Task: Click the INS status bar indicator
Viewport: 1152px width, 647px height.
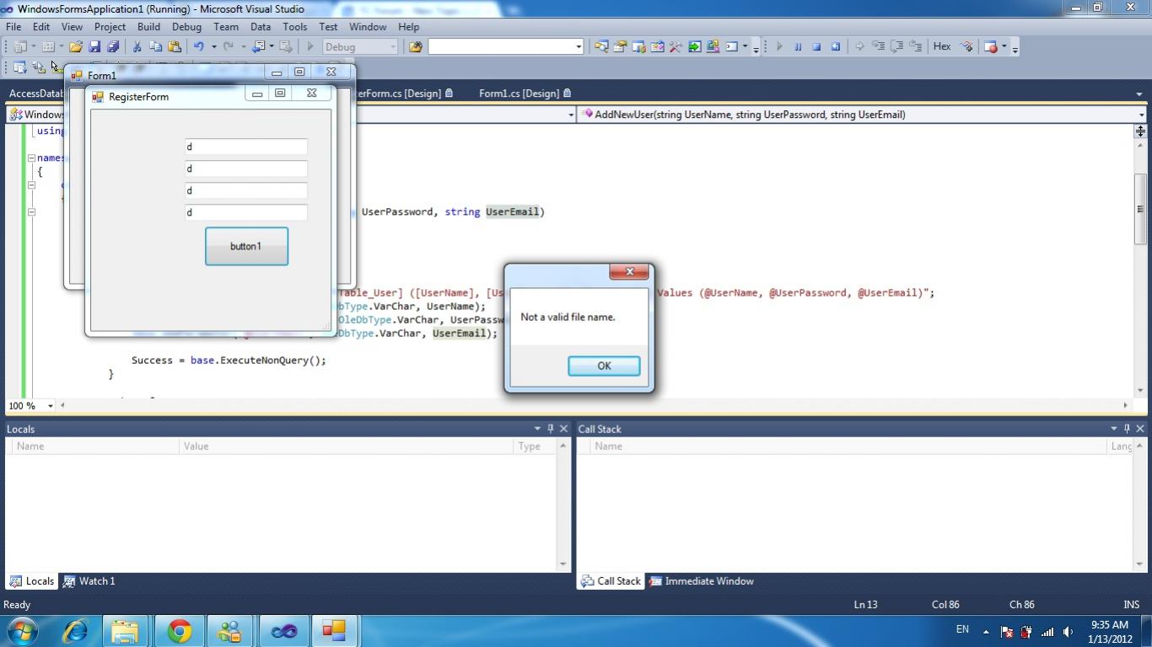Action: point(1131,605)
